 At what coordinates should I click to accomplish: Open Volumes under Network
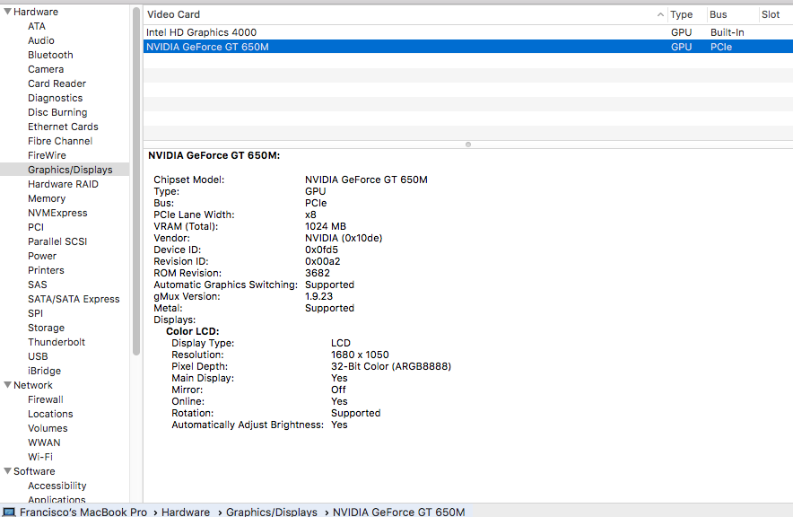(x=48, y=428)
